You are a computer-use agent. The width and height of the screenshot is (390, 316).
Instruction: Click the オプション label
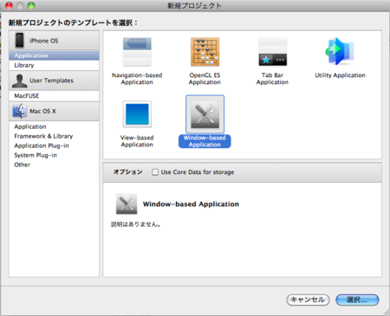tap(128, 172)
